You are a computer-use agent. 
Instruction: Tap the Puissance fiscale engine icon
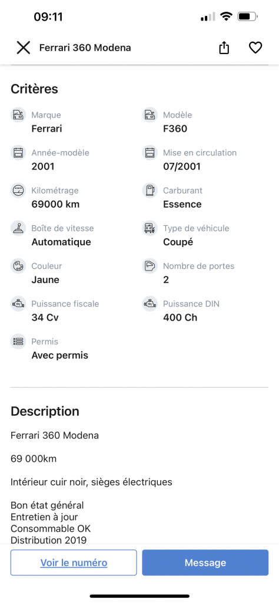[18, 304]
